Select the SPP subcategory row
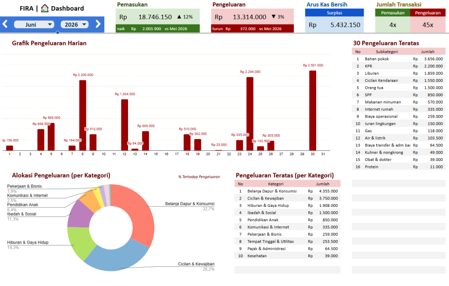 tap(399, 95)
